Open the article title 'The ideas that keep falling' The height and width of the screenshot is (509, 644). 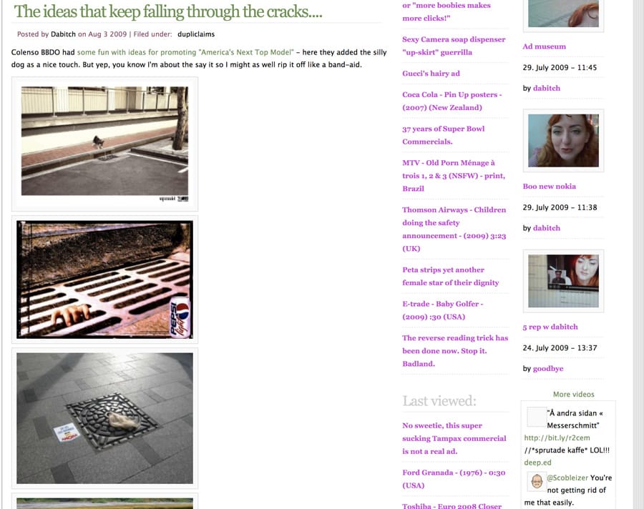[x=168, y=11]
